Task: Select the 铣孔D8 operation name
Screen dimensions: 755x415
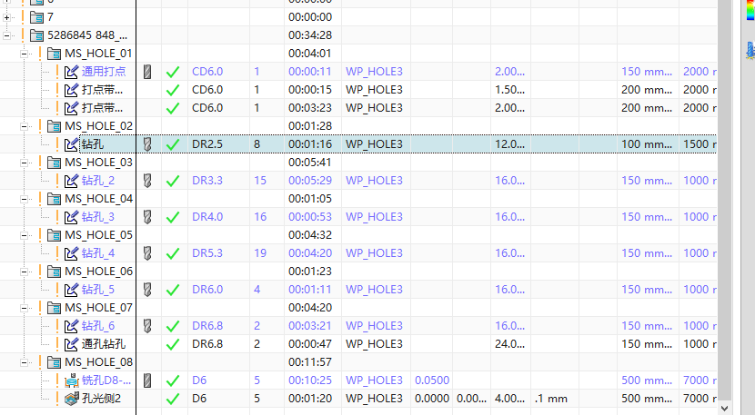Action: 106,380
